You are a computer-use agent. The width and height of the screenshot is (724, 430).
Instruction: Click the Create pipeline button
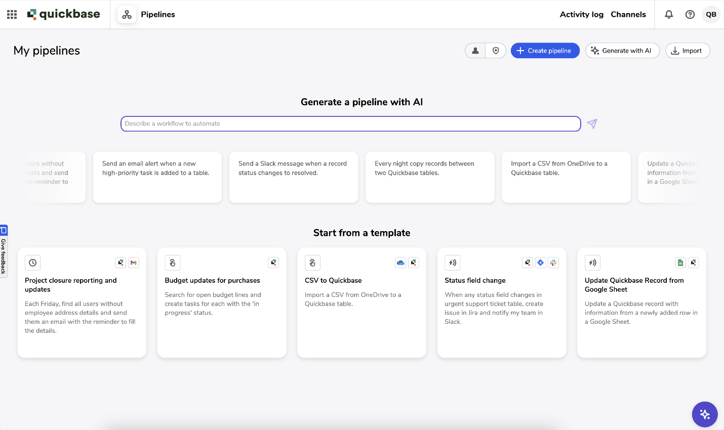coord(545,51)
